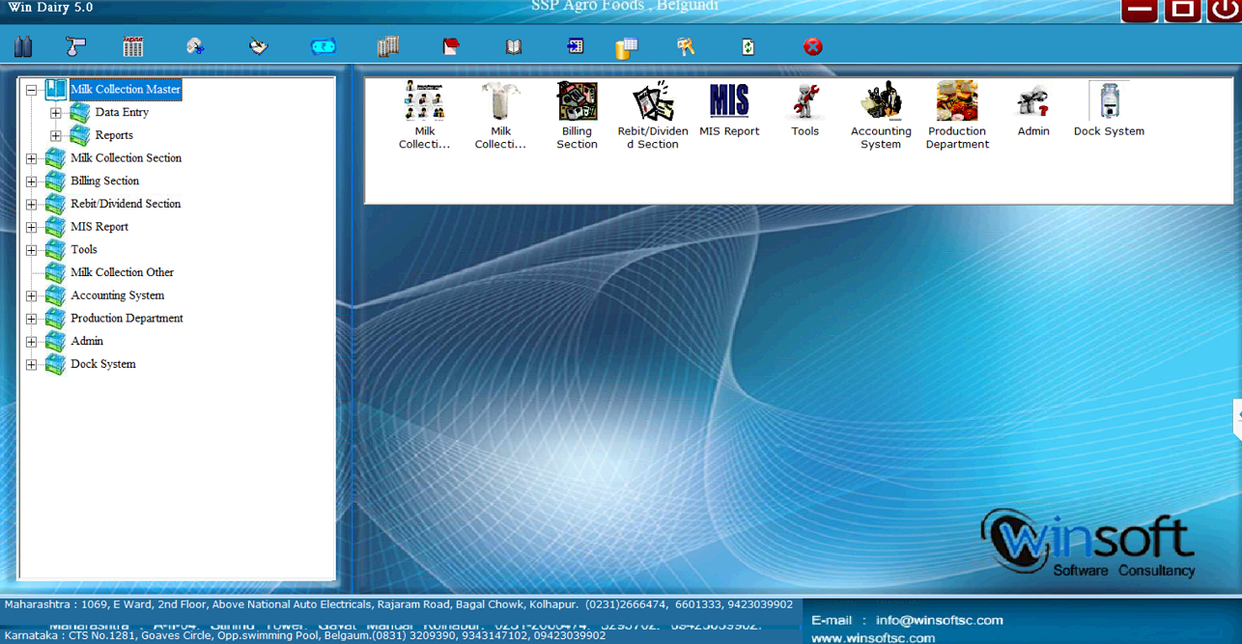Screen dimensions: 1242x644
Task: Expand the Admin tree node
Action: pyautogui.click(x=32, y=342)
